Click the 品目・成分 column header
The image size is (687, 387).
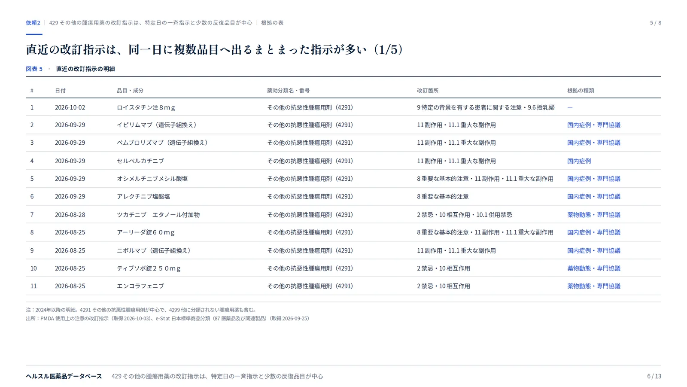point(130,91)
